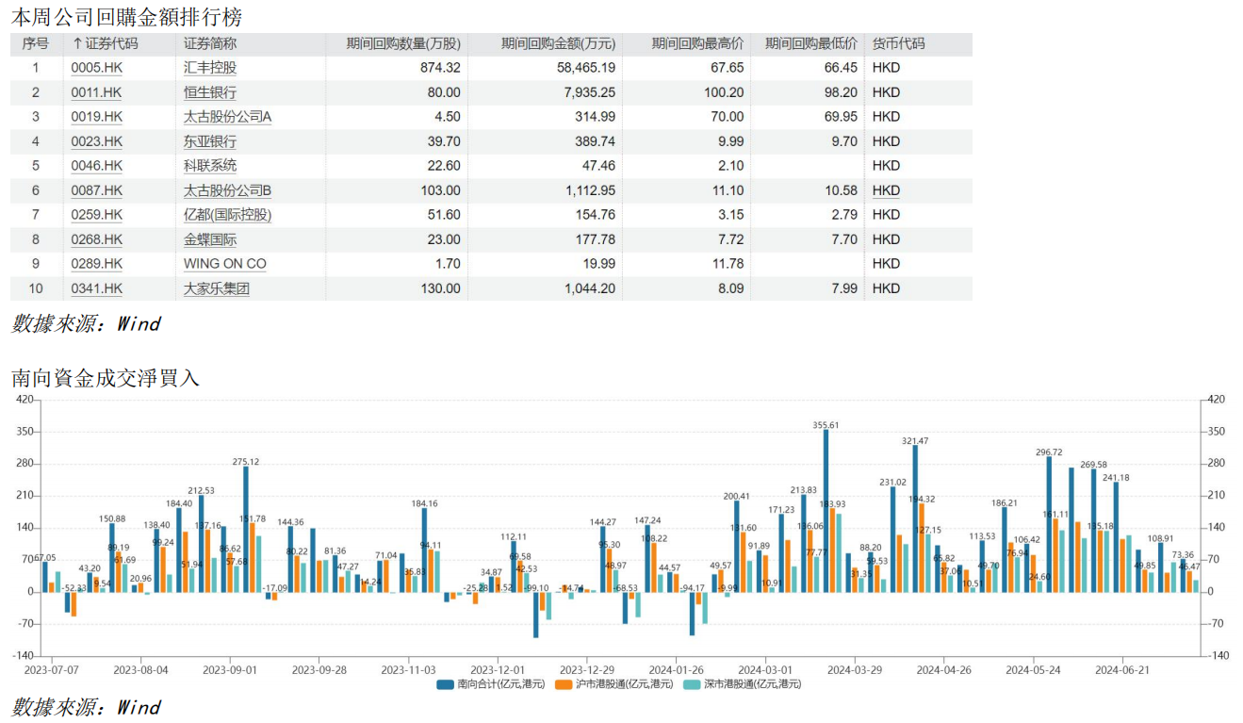Click HKD currency cell for 太古股份公司B
Screen dimensions: 1243x723
coord(886,190)
